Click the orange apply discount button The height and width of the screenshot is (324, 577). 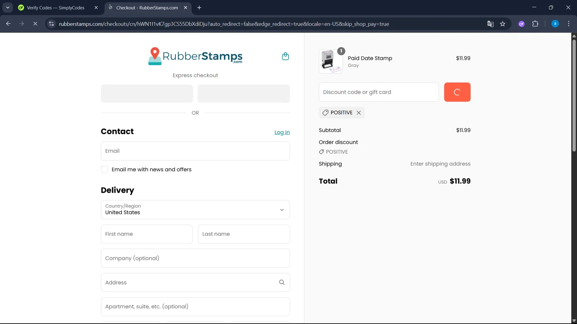[457, 92]
